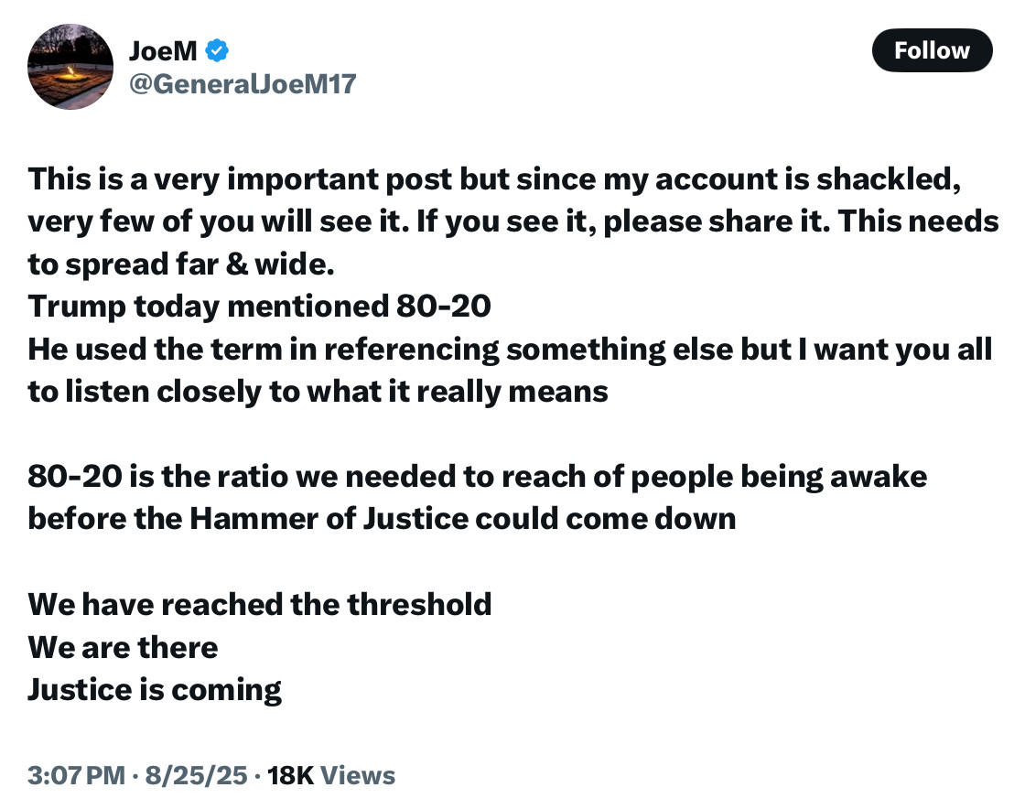The height and width of the screenshot is (809, 1025).
Task: Click the line "to listen closely to what it really means"
Action: (318, 392)
